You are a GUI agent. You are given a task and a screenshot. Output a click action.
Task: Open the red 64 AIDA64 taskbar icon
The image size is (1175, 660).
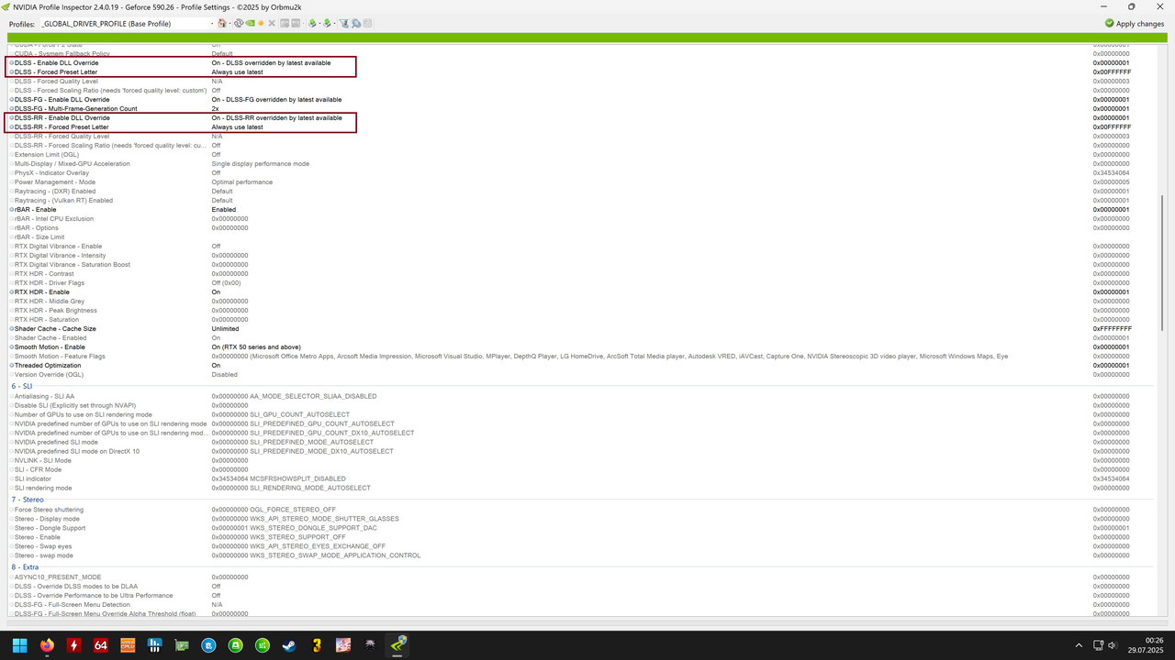(101, 645)
